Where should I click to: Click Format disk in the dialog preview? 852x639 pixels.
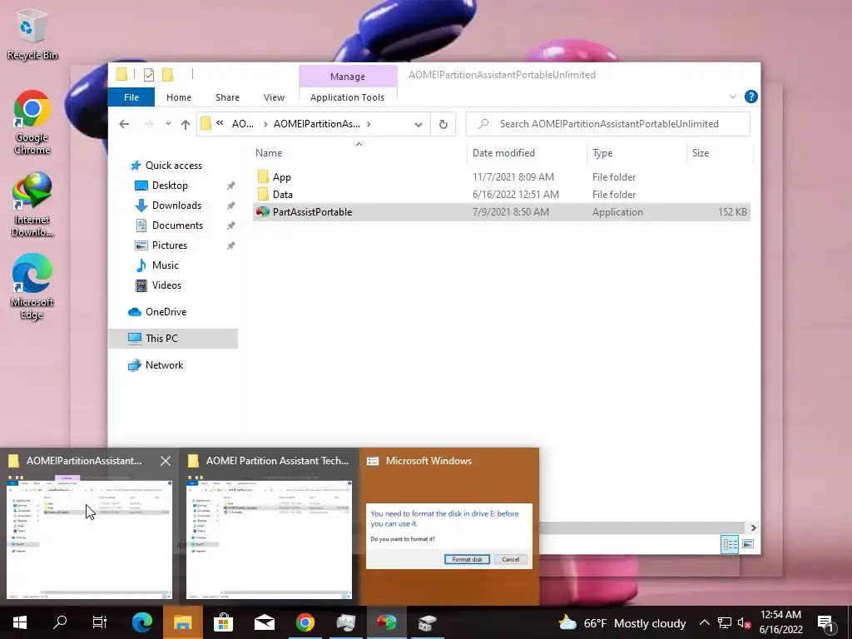(468, 559)
